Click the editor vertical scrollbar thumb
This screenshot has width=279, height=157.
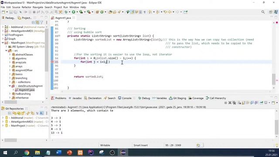(x=274, y=79)
